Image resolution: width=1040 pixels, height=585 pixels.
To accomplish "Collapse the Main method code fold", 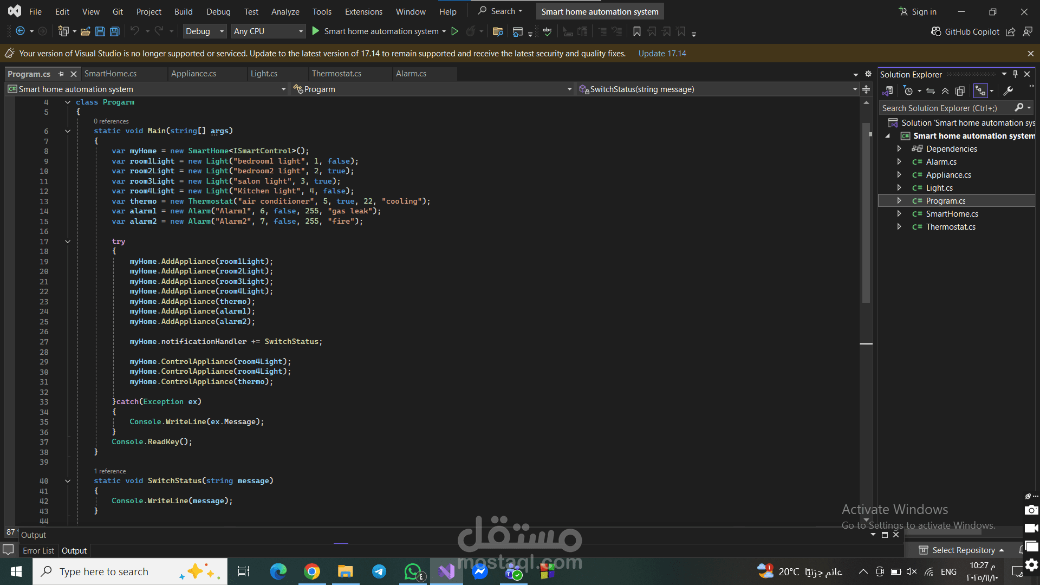I will click(x=68, y=131).
